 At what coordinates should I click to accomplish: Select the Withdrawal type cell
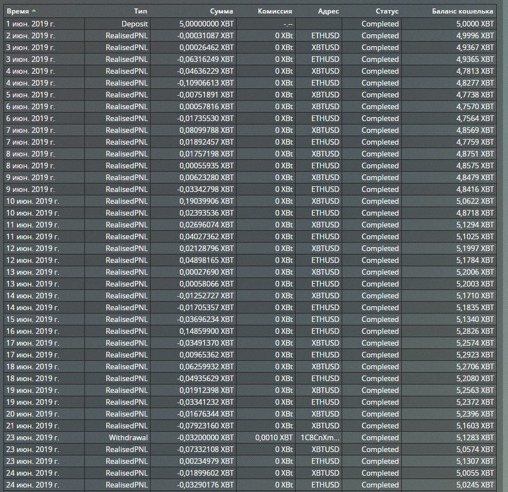pos(128,437)
